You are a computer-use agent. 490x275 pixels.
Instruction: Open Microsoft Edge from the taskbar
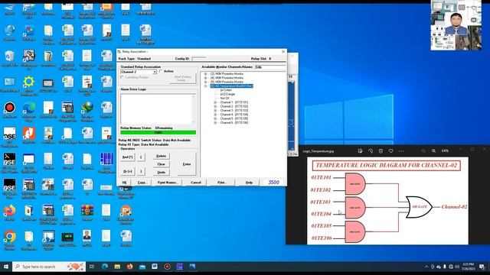pyautogui.click(x=105, y=267)
